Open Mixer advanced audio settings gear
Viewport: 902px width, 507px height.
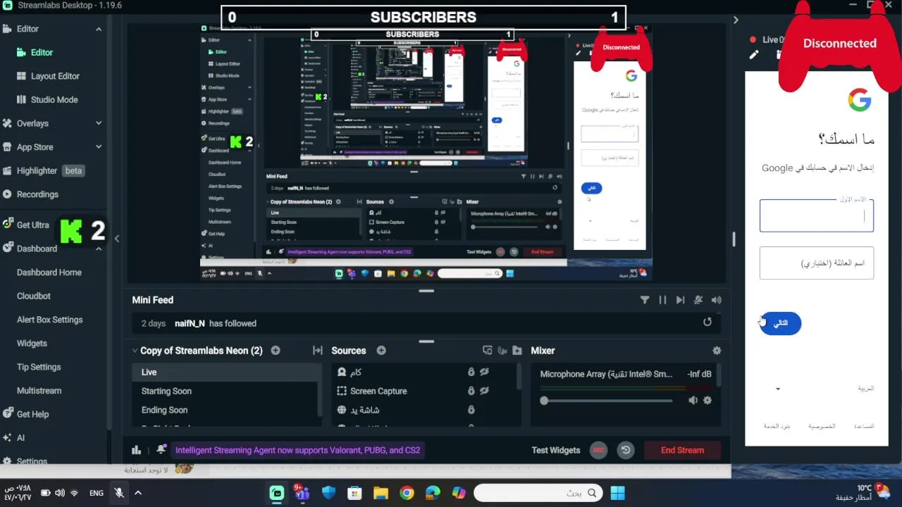pyautogui.click(x=717, y=351)
